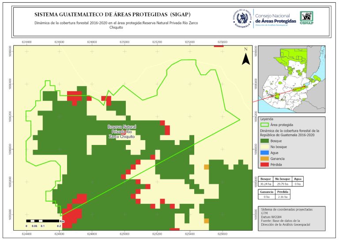Click the No bosque 29.79 ha table cell

pyautogui.click(x=282, y=184)
